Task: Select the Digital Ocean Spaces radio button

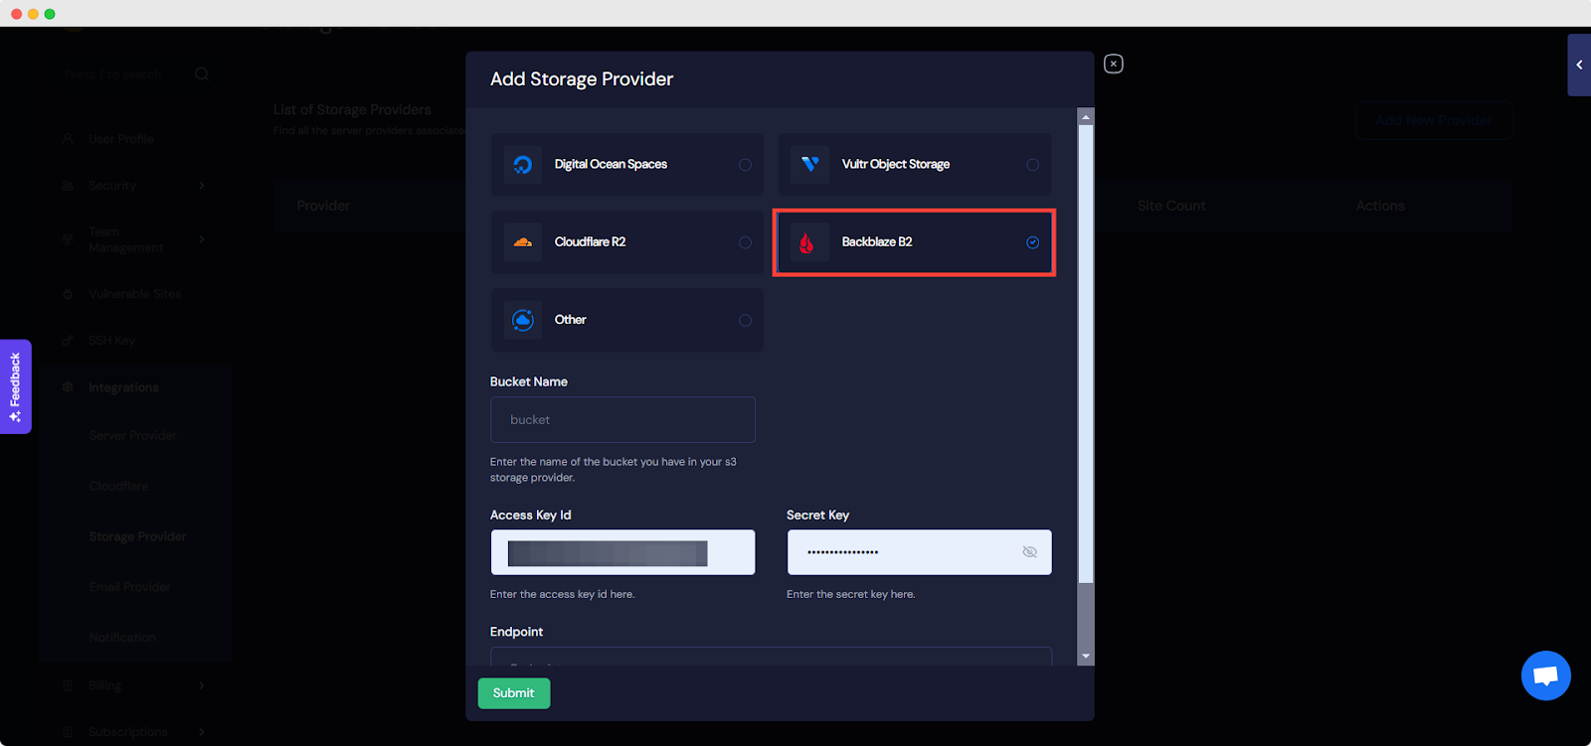Action: [x=745, y=165]
